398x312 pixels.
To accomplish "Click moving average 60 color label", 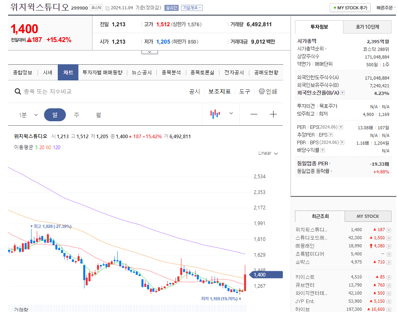I will tap(48, 147).
